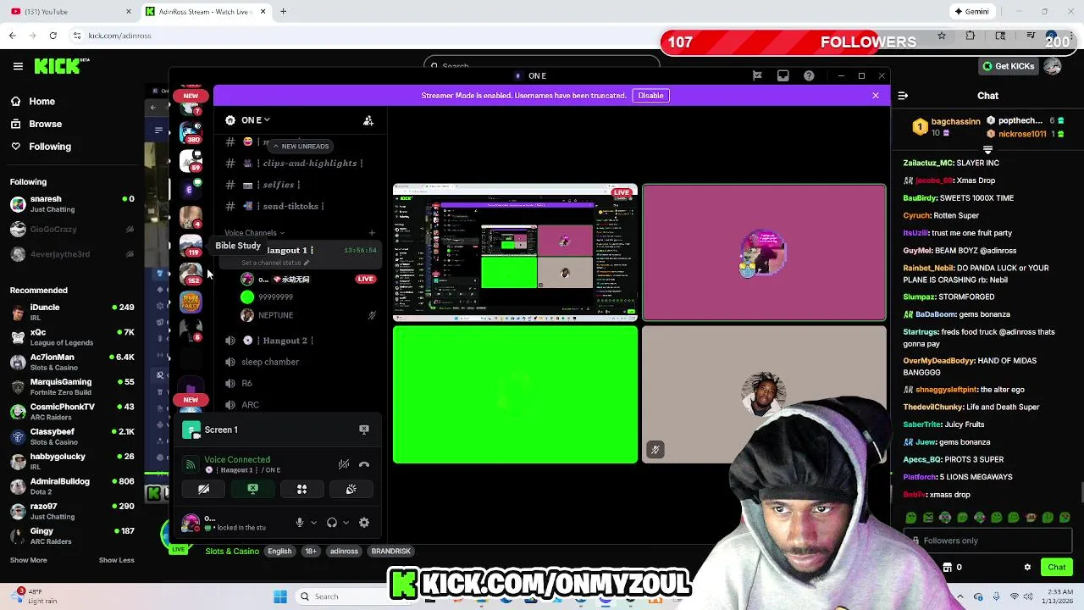Open the Discord help icon
Viewport: 1084px width, 610px height.
point(809,75)
